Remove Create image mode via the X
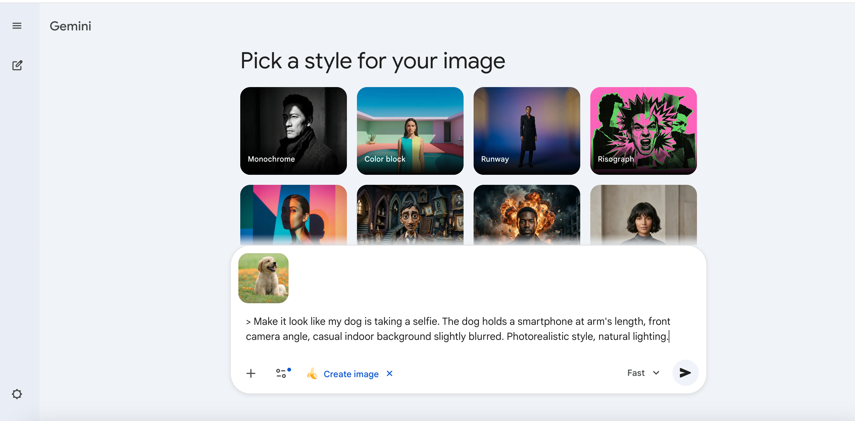The width and height of the screenshot is (855, 421). [389, 374]
